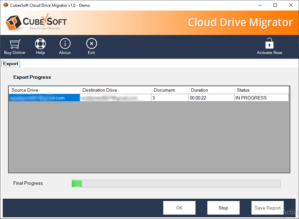This screenshot has width=299, height=219.
Task: Click the Export Progress heading
Action: point(32,77)
